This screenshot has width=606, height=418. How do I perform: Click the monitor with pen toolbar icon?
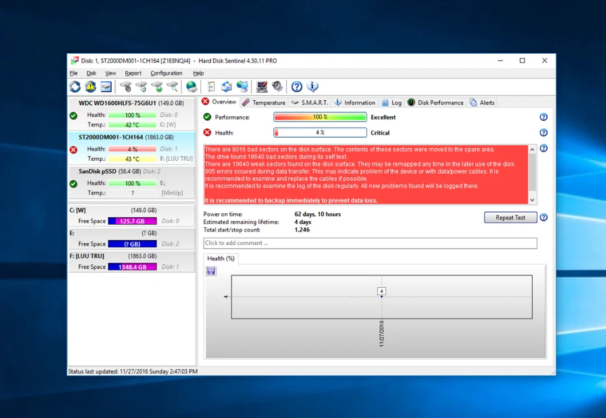pos(262,86)
